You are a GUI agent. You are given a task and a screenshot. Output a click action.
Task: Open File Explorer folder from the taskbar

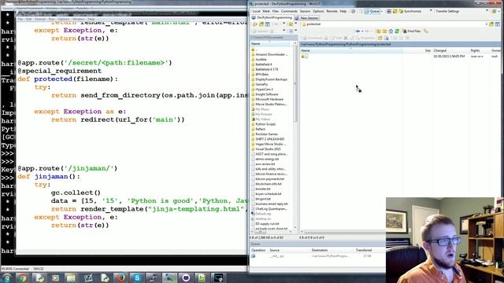click(71, 277)
